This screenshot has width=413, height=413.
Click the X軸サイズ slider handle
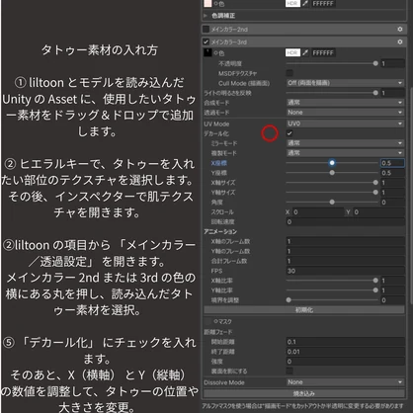[375, 183]
